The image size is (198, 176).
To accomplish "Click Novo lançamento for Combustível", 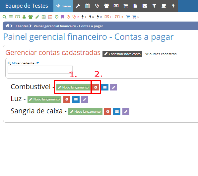I will coord(73,87).
